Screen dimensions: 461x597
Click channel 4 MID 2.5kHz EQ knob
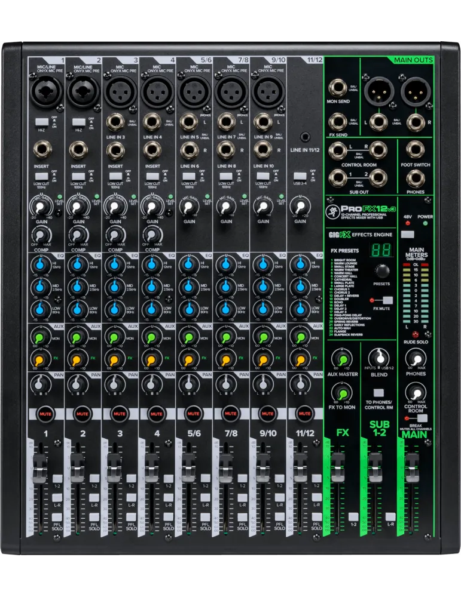pyautogui.click(x=151, y=287)
